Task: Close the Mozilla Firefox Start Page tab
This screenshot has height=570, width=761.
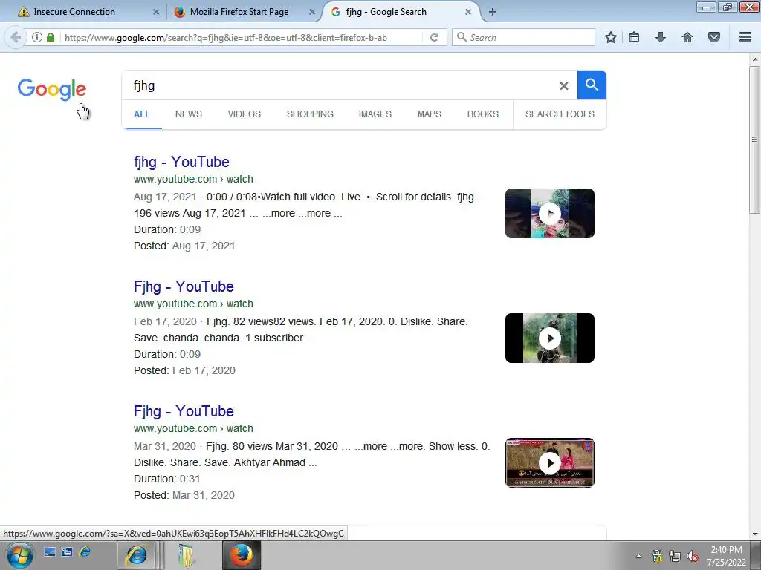Action: (312, 12)
